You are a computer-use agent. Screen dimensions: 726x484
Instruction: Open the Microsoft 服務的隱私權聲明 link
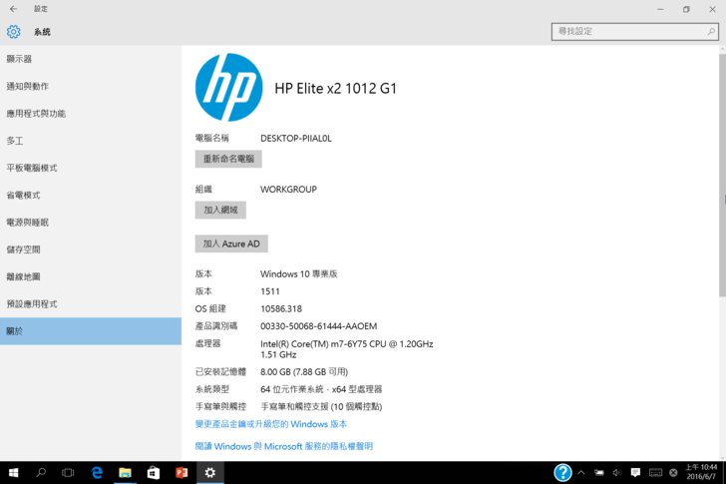(284, 446)
